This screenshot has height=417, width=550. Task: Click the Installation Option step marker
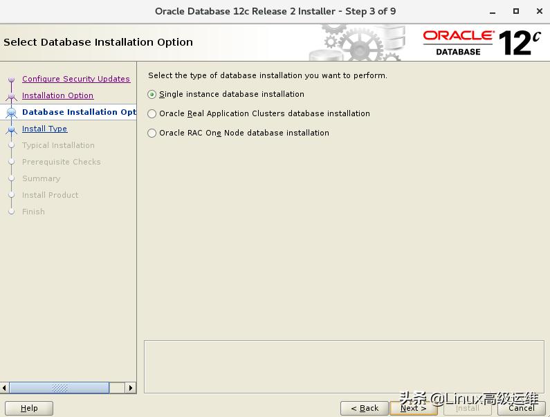11,95
